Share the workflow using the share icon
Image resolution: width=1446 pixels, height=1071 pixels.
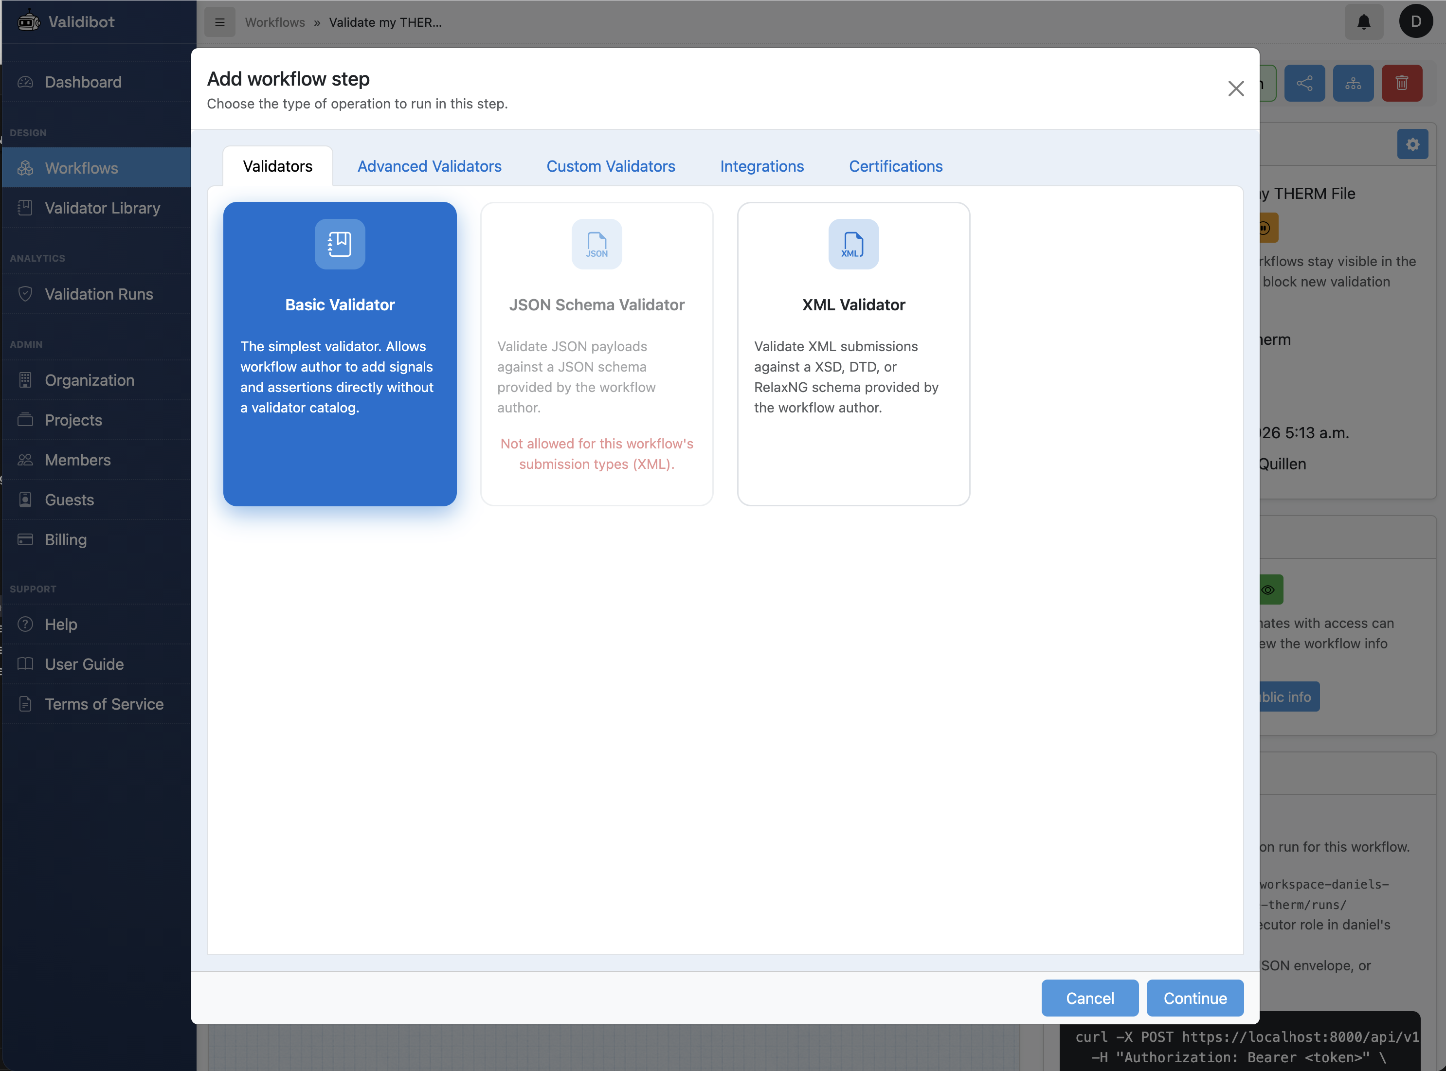pyautogui.click(x=1304, y=83)
